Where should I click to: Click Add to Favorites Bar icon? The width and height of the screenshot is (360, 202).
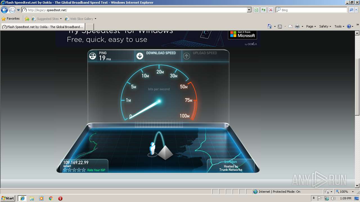[x=27, y=19]
